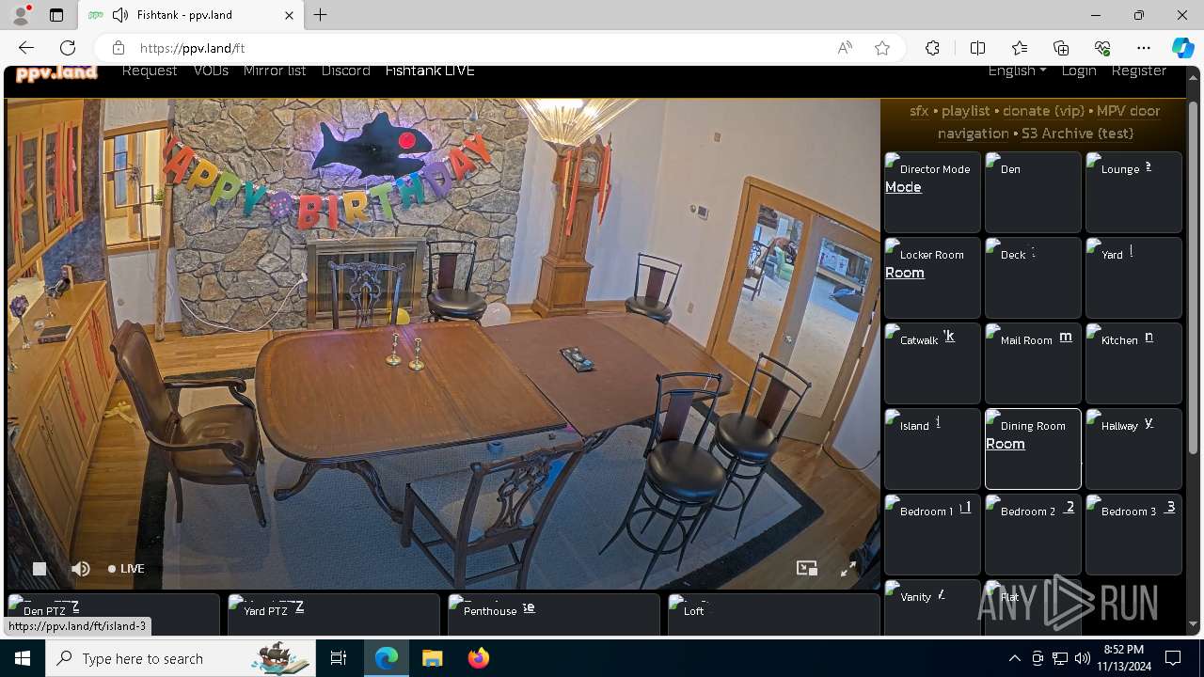The height and width of the screenshot is (677, 1204).
Task: Open Windows Start menu
Action: 23,658
